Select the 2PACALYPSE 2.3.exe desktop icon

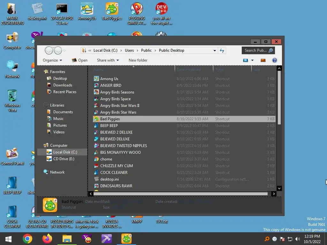click(62, 14)
